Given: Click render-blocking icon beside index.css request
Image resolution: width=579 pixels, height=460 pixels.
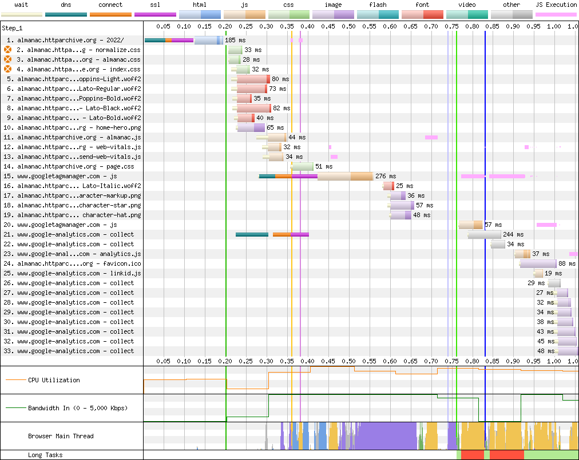Looking at the screenshot, I should 7,69.
